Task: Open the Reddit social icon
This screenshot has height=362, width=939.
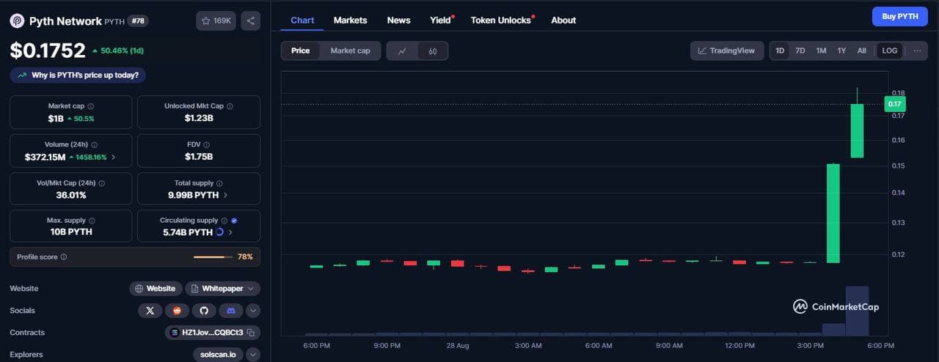Action: coord(177,311)
